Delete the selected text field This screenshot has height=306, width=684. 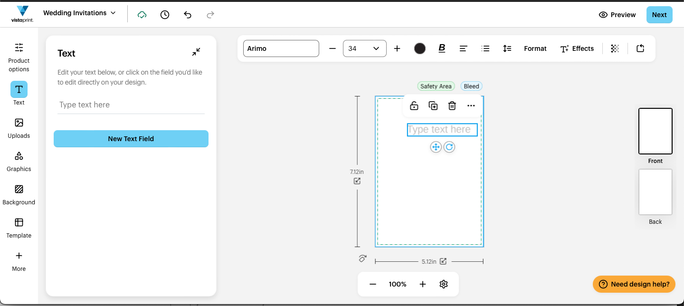pyautogui.click(x=452, y=105)
